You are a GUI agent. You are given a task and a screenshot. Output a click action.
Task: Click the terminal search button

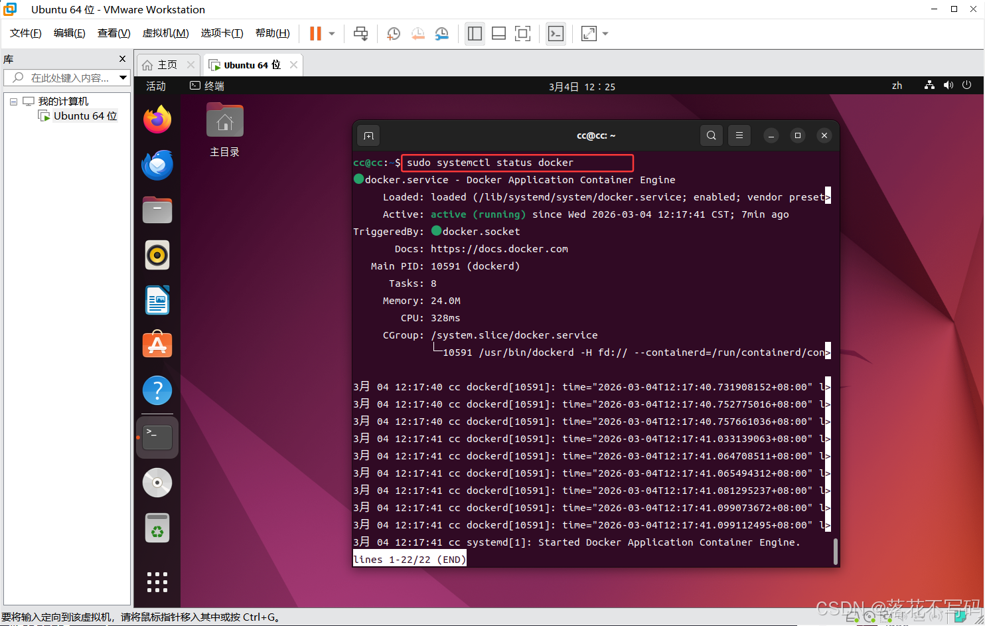(711, 135)
